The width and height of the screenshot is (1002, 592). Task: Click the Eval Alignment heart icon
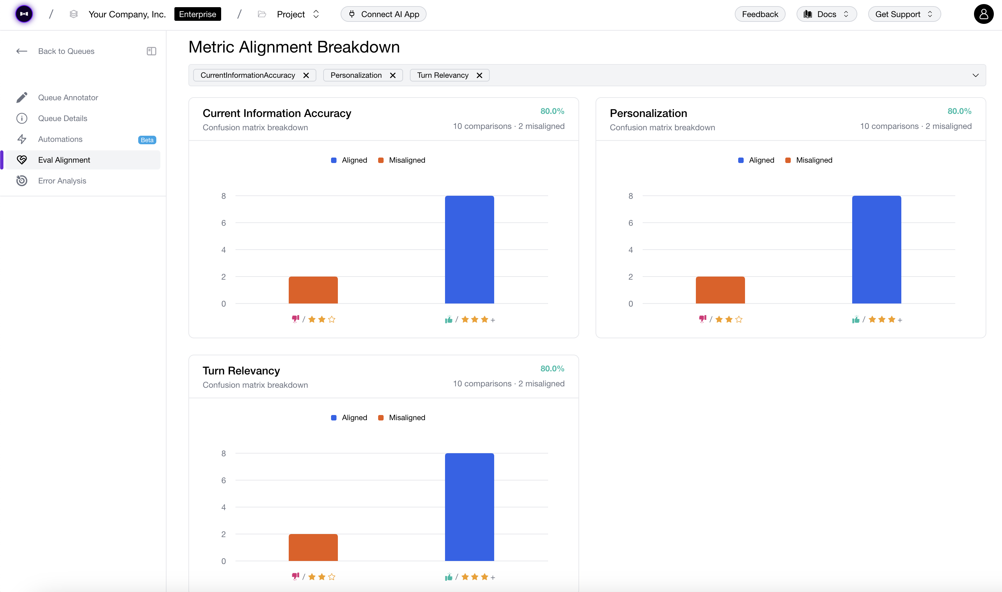22,160
